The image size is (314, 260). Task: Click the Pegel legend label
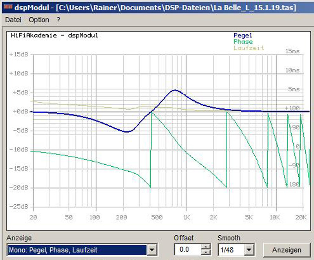point(243,36)
